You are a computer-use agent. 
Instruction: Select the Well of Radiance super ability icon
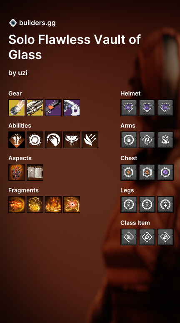[x=17, y=140]
